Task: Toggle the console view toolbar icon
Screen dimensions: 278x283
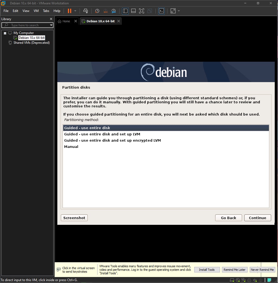Action: click(x=161, y=11)
